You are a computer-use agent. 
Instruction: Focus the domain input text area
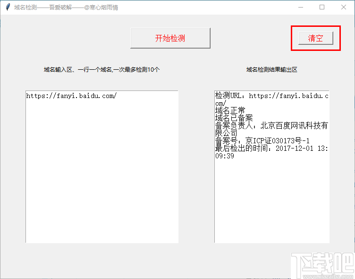102,167
